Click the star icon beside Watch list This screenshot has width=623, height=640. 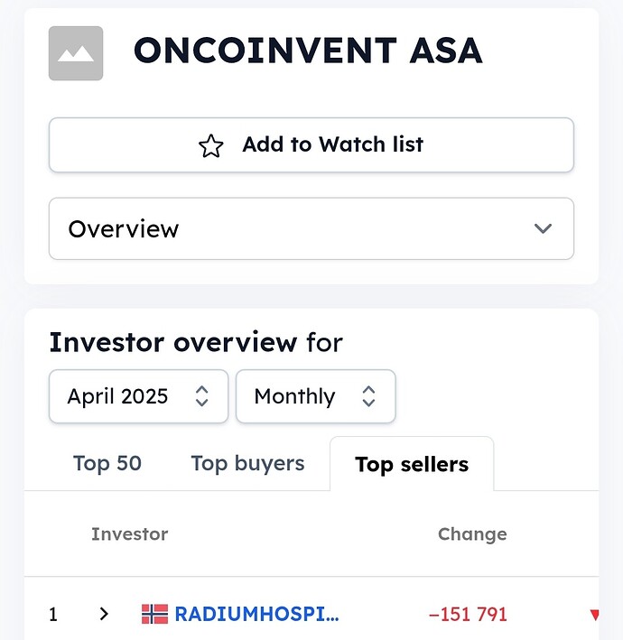[x=210, y=145]
